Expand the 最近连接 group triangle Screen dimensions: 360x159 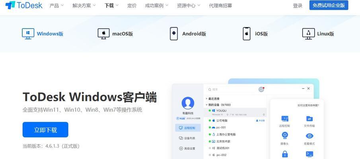[x=206, y=99]
